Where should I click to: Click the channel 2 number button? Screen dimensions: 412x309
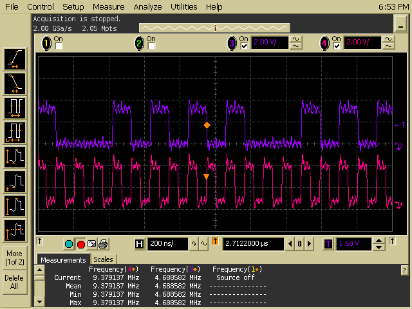coord(139,43)
